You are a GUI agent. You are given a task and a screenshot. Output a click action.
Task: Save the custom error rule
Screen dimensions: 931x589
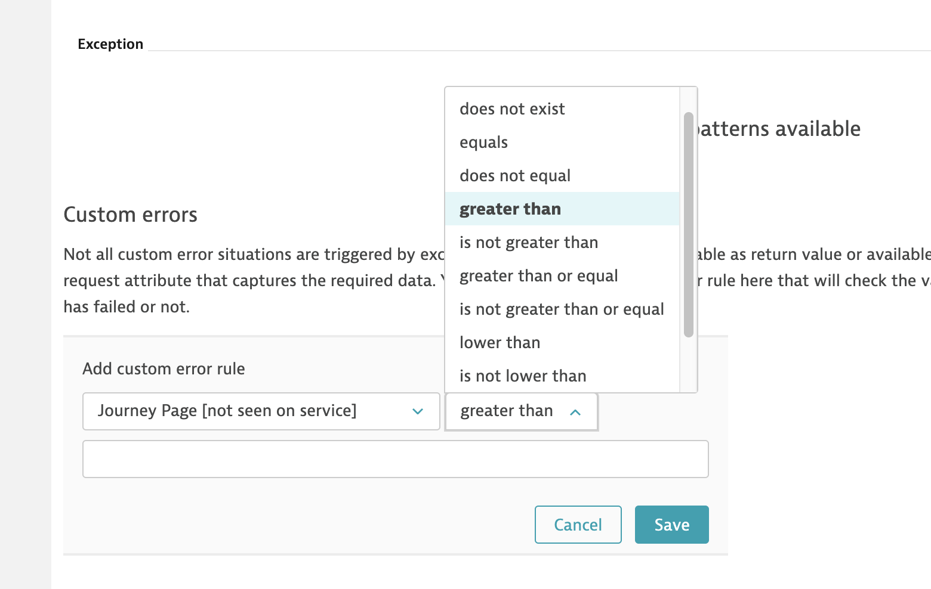tap(671, 525)
